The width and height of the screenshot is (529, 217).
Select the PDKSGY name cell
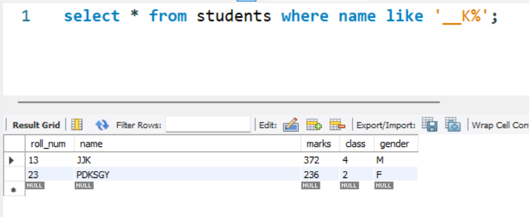[x=188, y=175]
